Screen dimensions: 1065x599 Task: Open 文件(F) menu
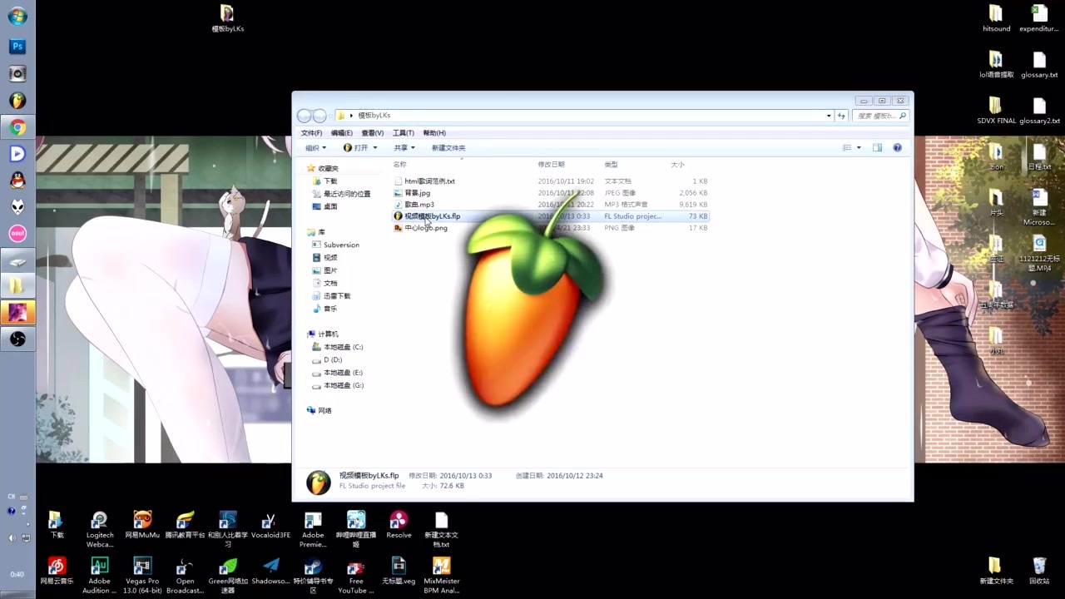tap(311, 133)
